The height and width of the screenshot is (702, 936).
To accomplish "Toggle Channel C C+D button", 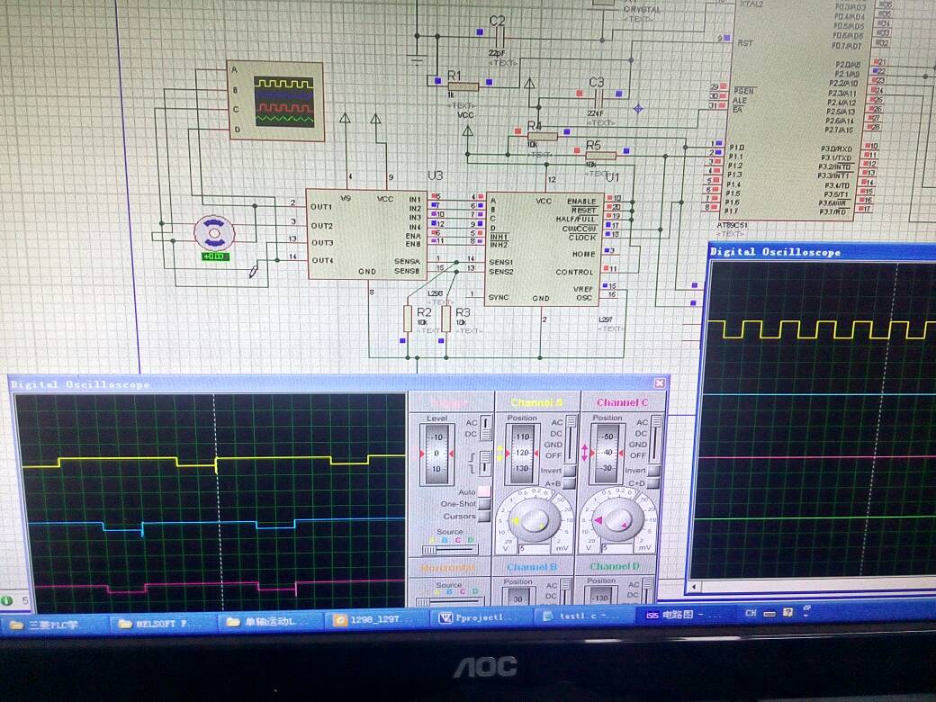I will coord(653,481).
